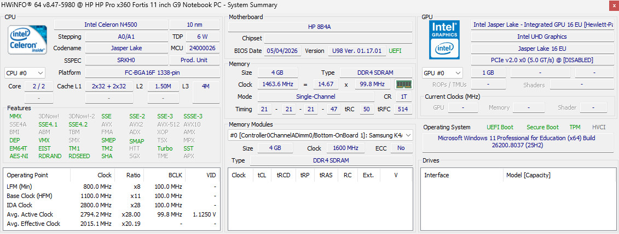Click the A0/A1 stepping value

[126, 37]
